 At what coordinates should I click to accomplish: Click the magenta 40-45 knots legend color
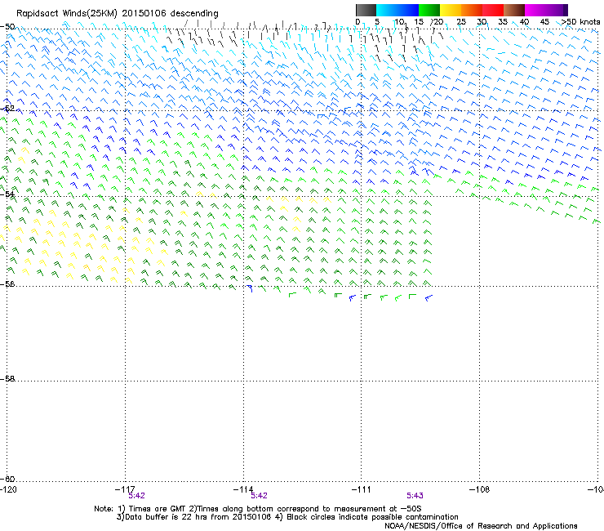(x=535, y=10)
